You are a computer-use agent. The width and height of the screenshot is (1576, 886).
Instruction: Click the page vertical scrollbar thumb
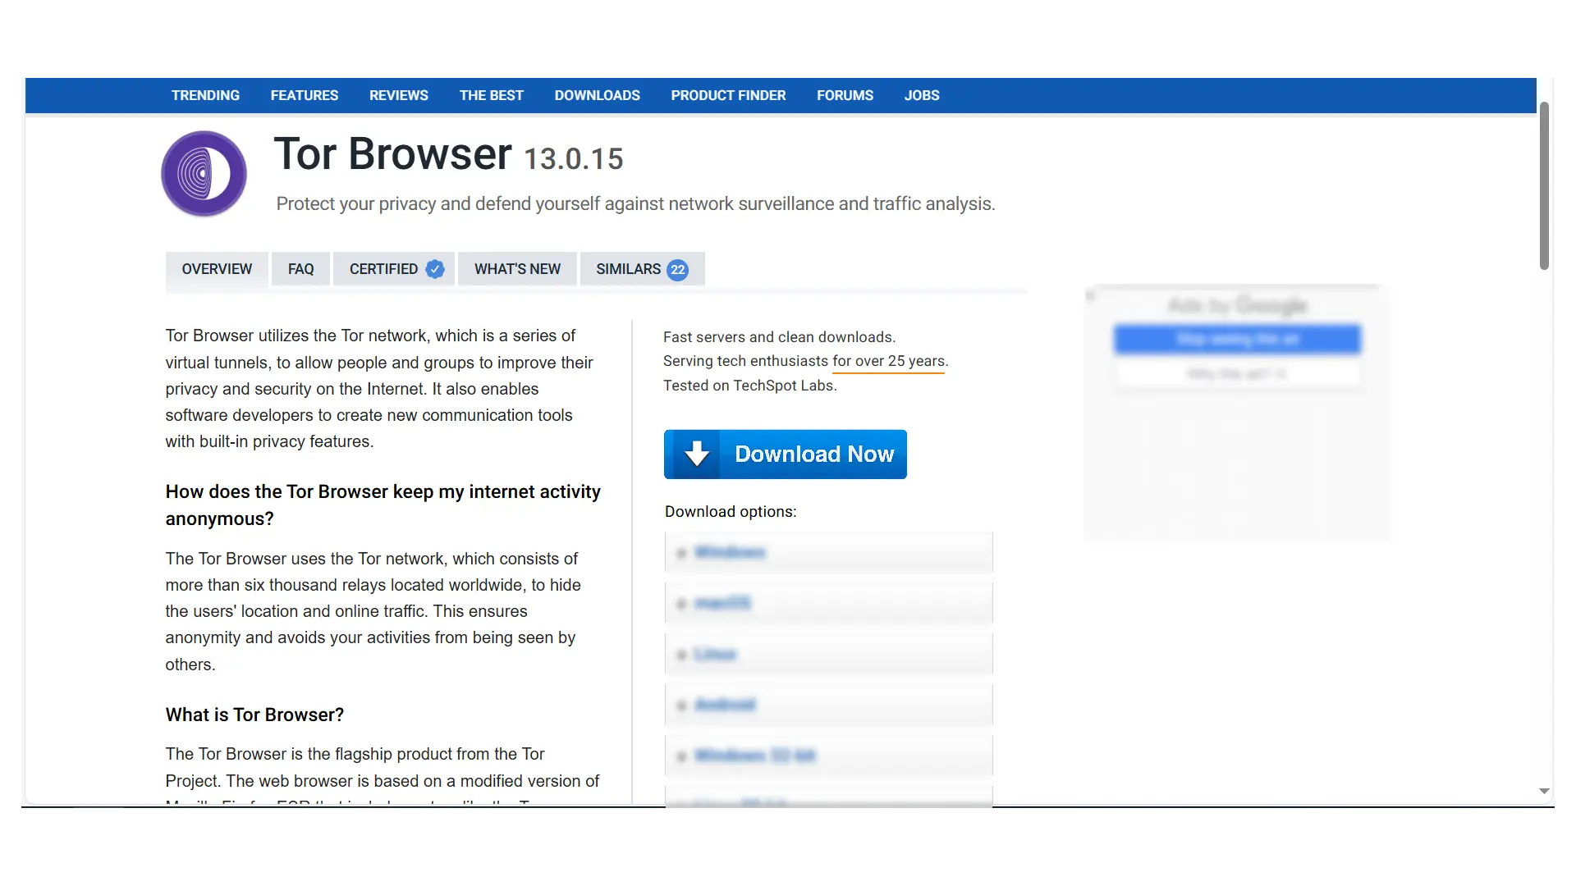pos(1544,185)
